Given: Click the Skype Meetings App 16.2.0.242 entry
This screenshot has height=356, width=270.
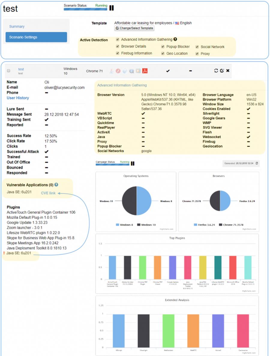Looking at the screenshot, I should click(x=32, y=243).
